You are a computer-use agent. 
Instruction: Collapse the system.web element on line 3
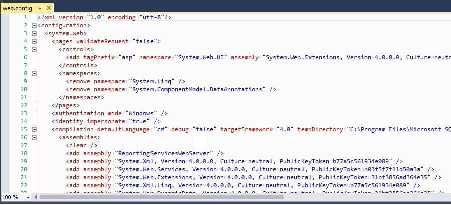[x=34, y=34]
